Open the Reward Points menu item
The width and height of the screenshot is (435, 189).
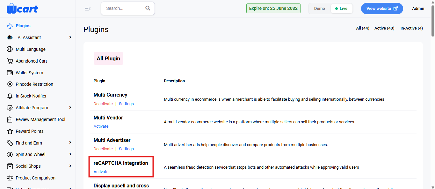pos(30,131)
